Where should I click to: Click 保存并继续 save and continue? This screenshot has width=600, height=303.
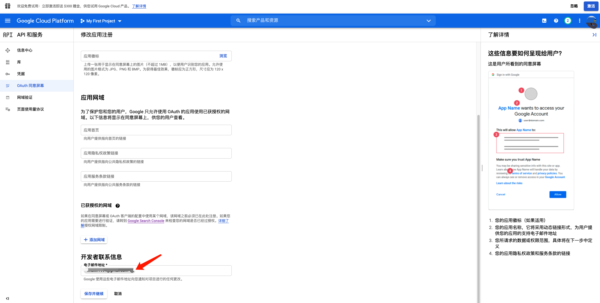pyautogui.click(x=94, y=294)
